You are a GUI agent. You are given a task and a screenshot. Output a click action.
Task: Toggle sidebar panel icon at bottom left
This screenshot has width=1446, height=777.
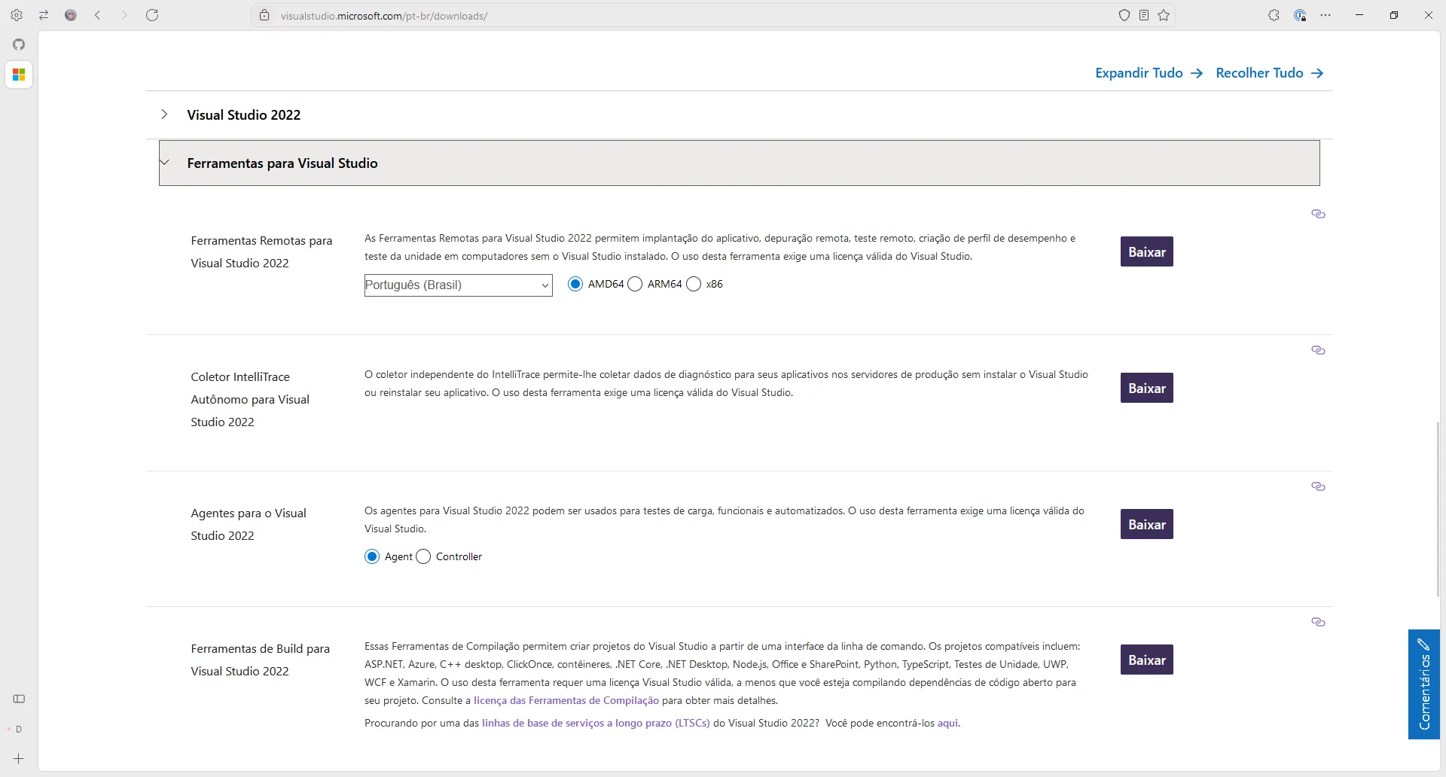pos(19,699)
